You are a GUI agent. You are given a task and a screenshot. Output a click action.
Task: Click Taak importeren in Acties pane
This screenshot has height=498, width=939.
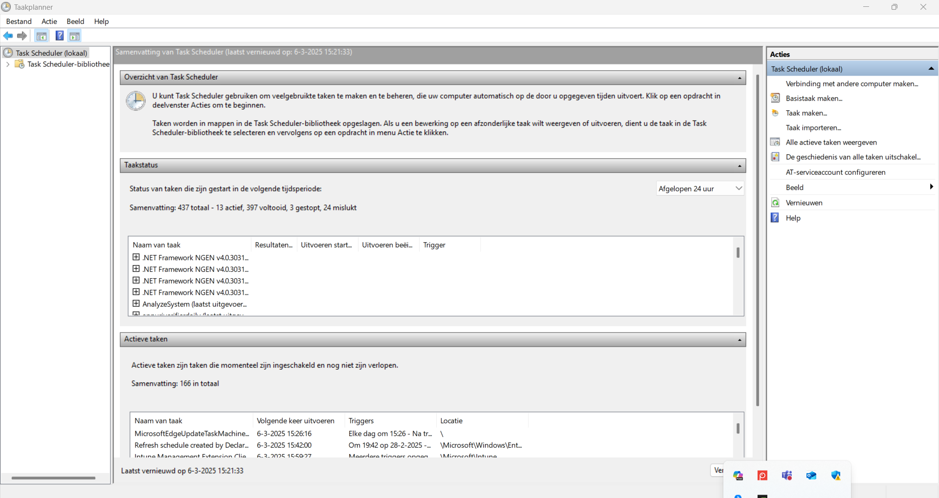pyautogui.click(x=813, y=127)
